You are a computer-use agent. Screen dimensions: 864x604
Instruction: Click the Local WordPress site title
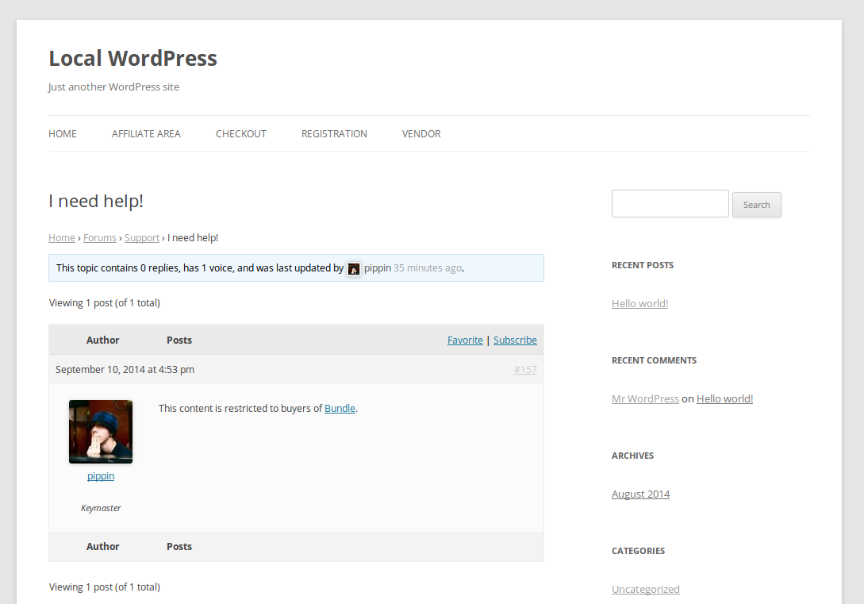132,59
